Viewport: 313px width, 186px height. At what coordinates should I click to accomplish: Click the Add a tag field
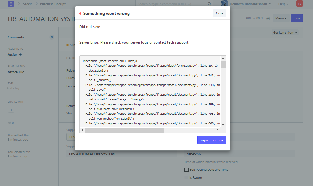pyautogui.click(x=14, y=88)
